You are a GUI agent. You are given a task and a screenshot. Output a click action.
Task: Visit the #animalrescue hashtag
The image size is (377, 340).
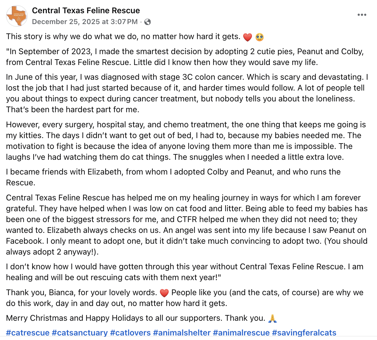pyautogui.click(x=241, y=332)
